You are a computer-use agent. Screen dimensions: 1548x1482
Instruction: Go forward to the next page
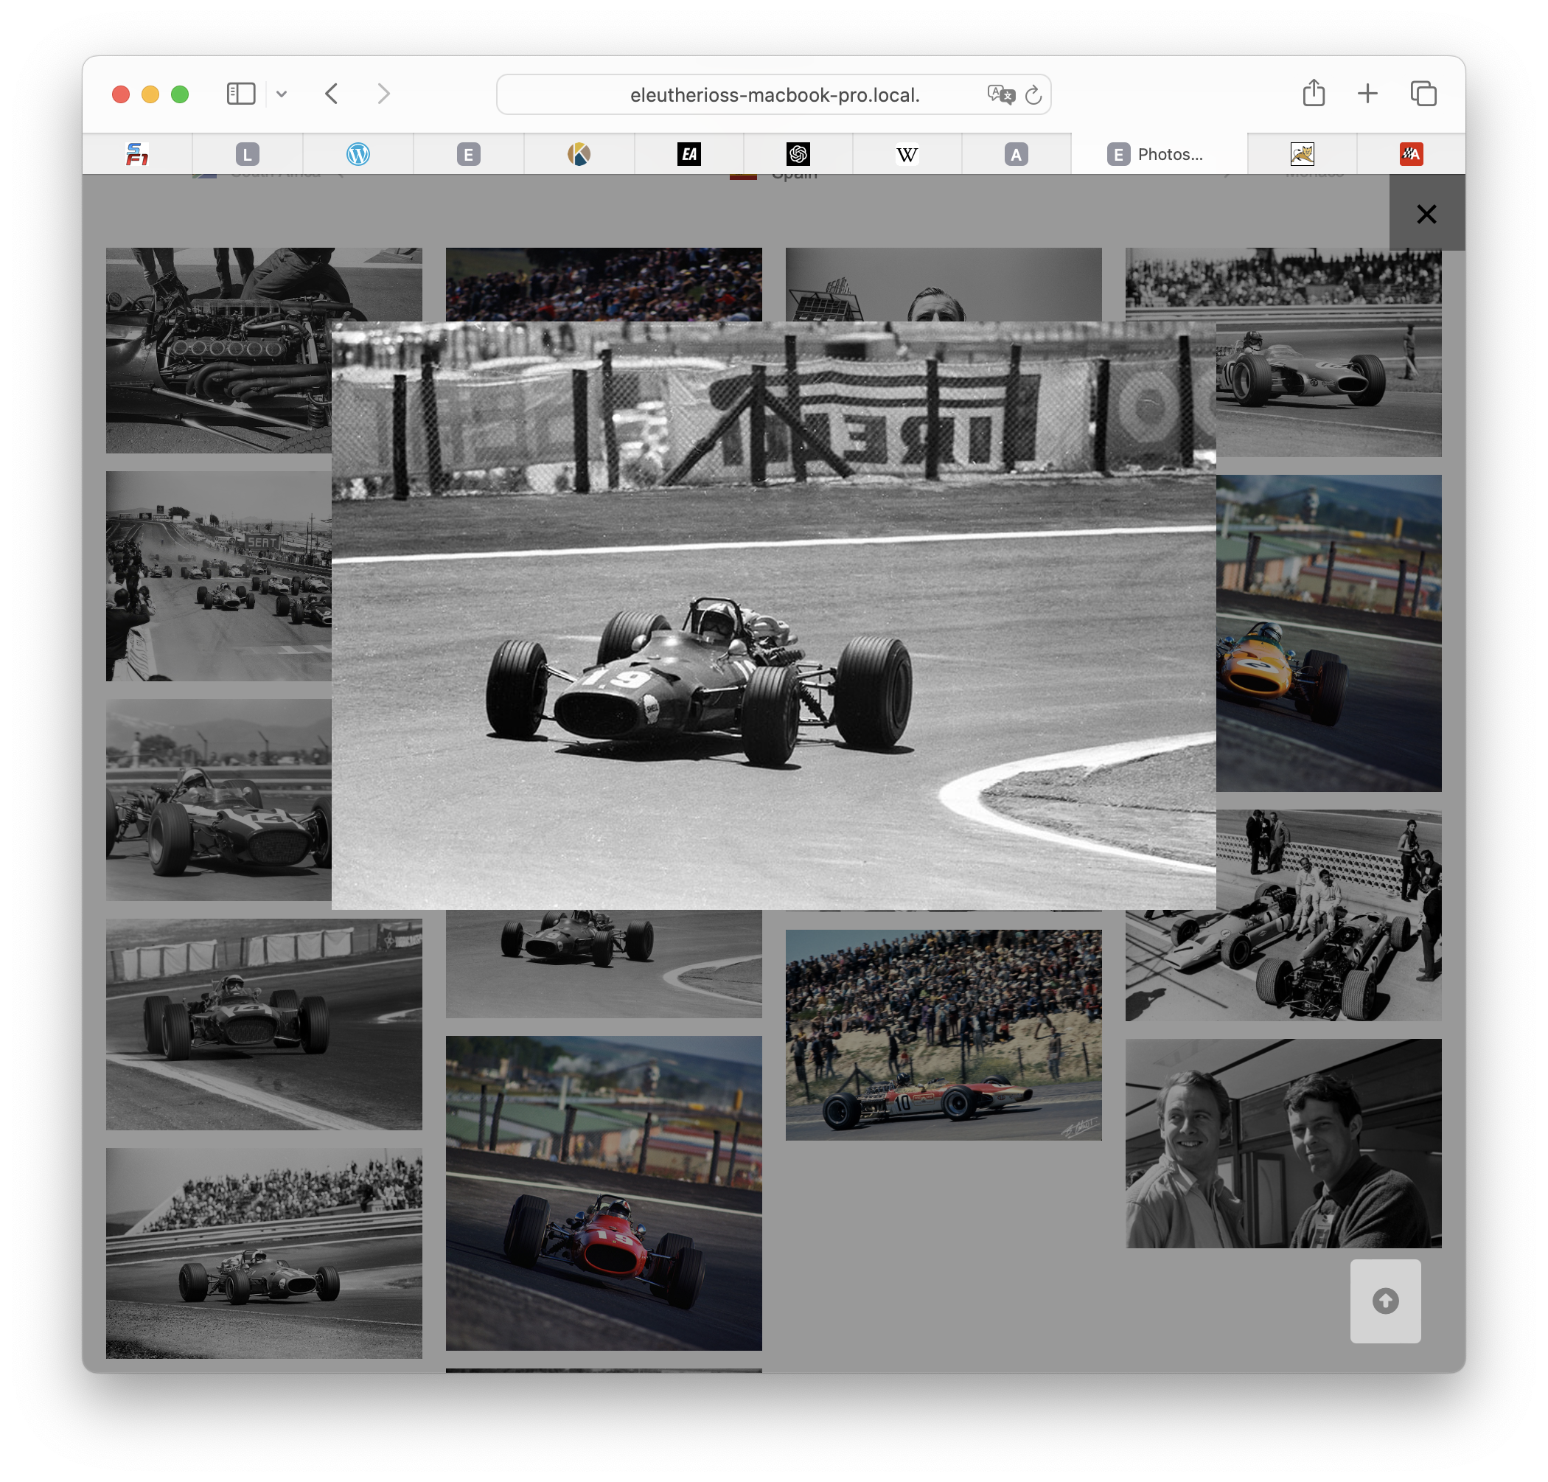384,94
